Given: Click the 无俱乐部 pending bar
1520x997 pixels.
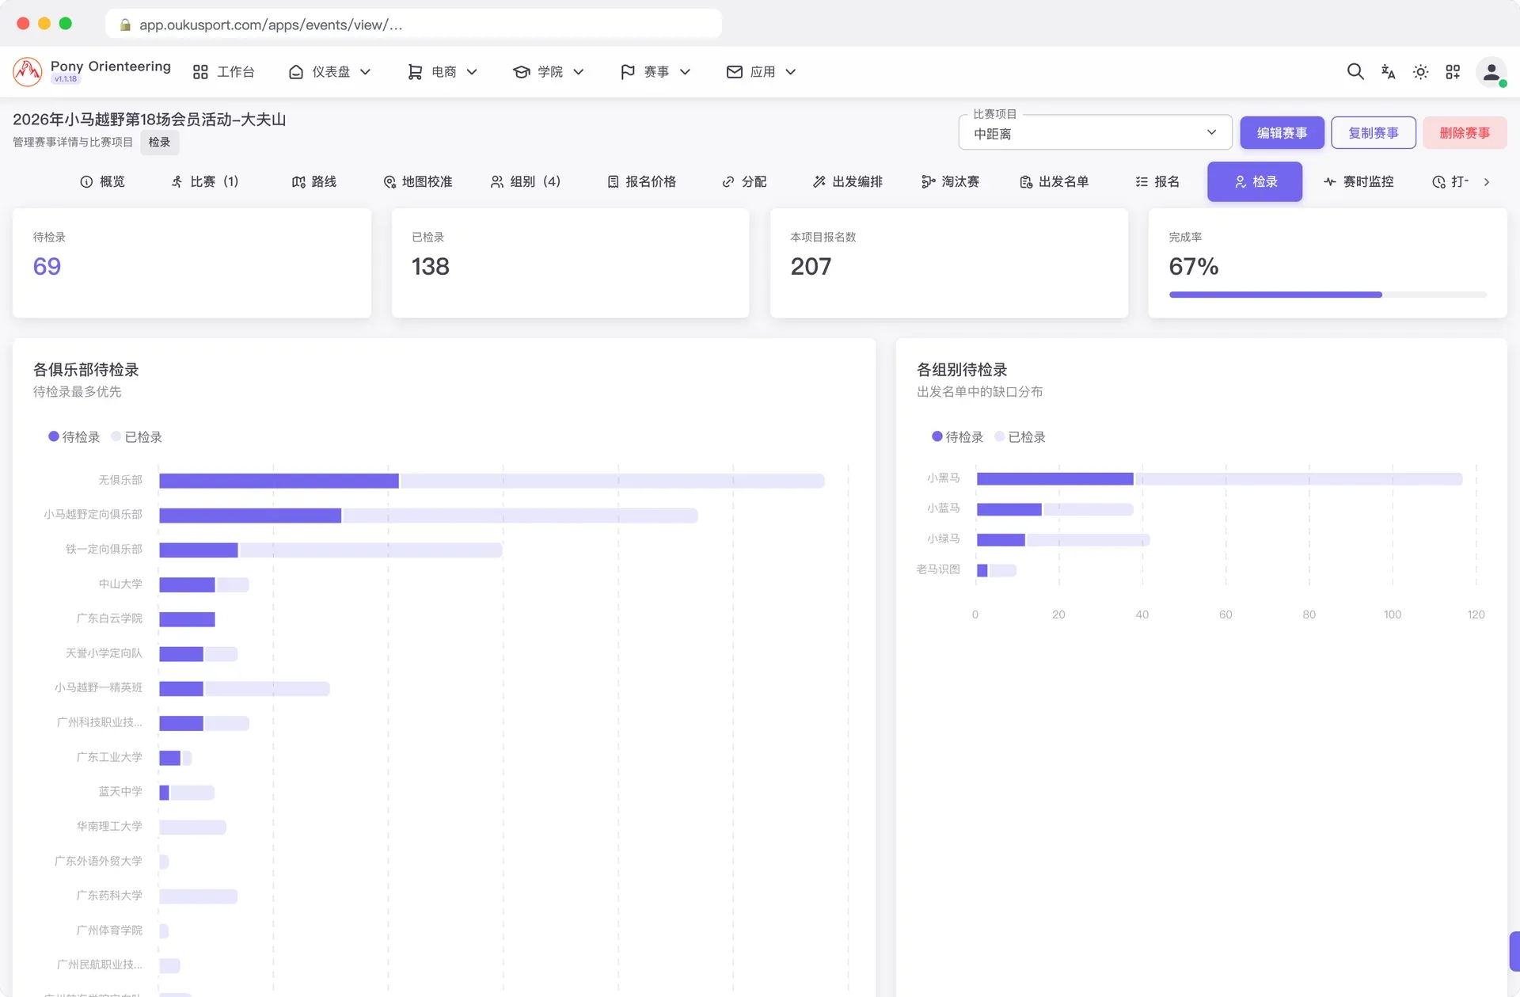Looking at the screenshot, I should click(279, 481).
